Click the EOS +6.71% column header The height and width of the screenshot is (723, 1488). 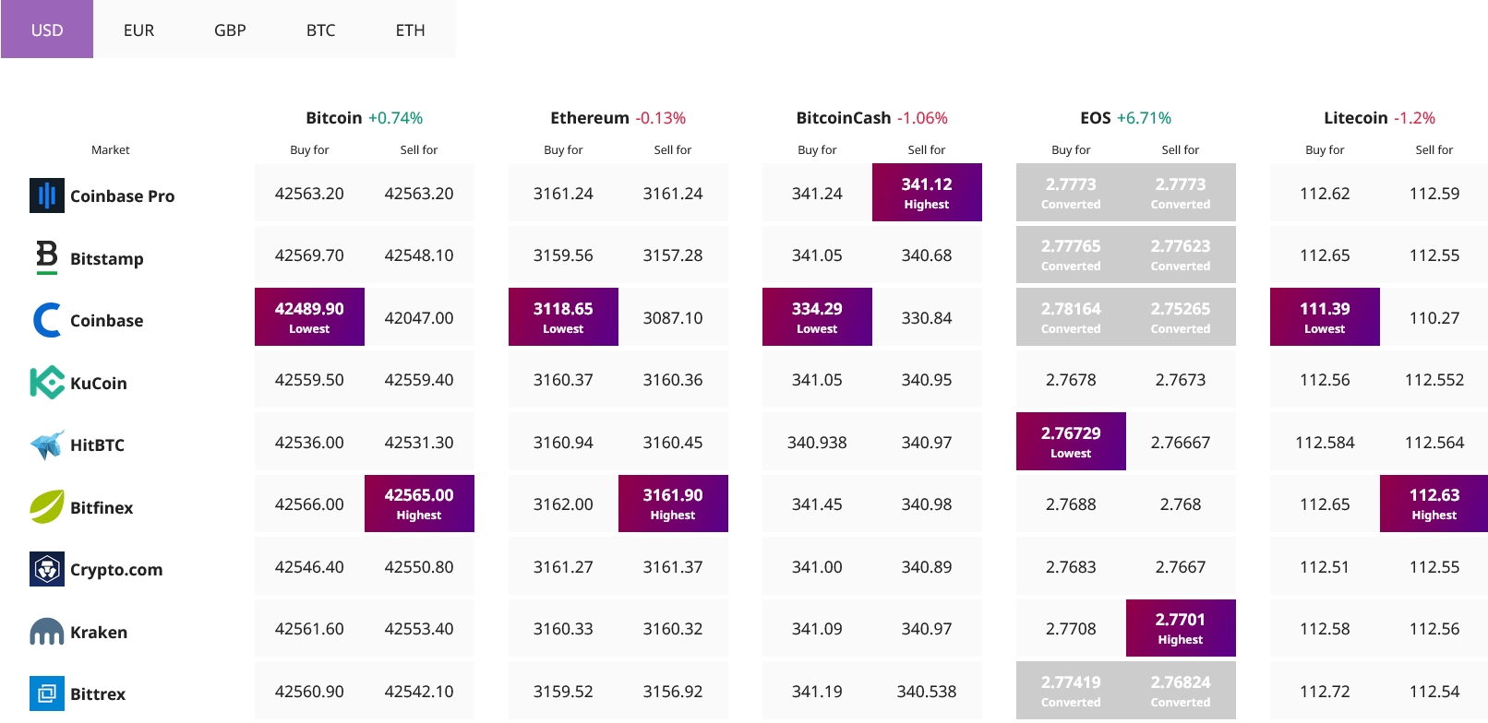point(1125,118)
